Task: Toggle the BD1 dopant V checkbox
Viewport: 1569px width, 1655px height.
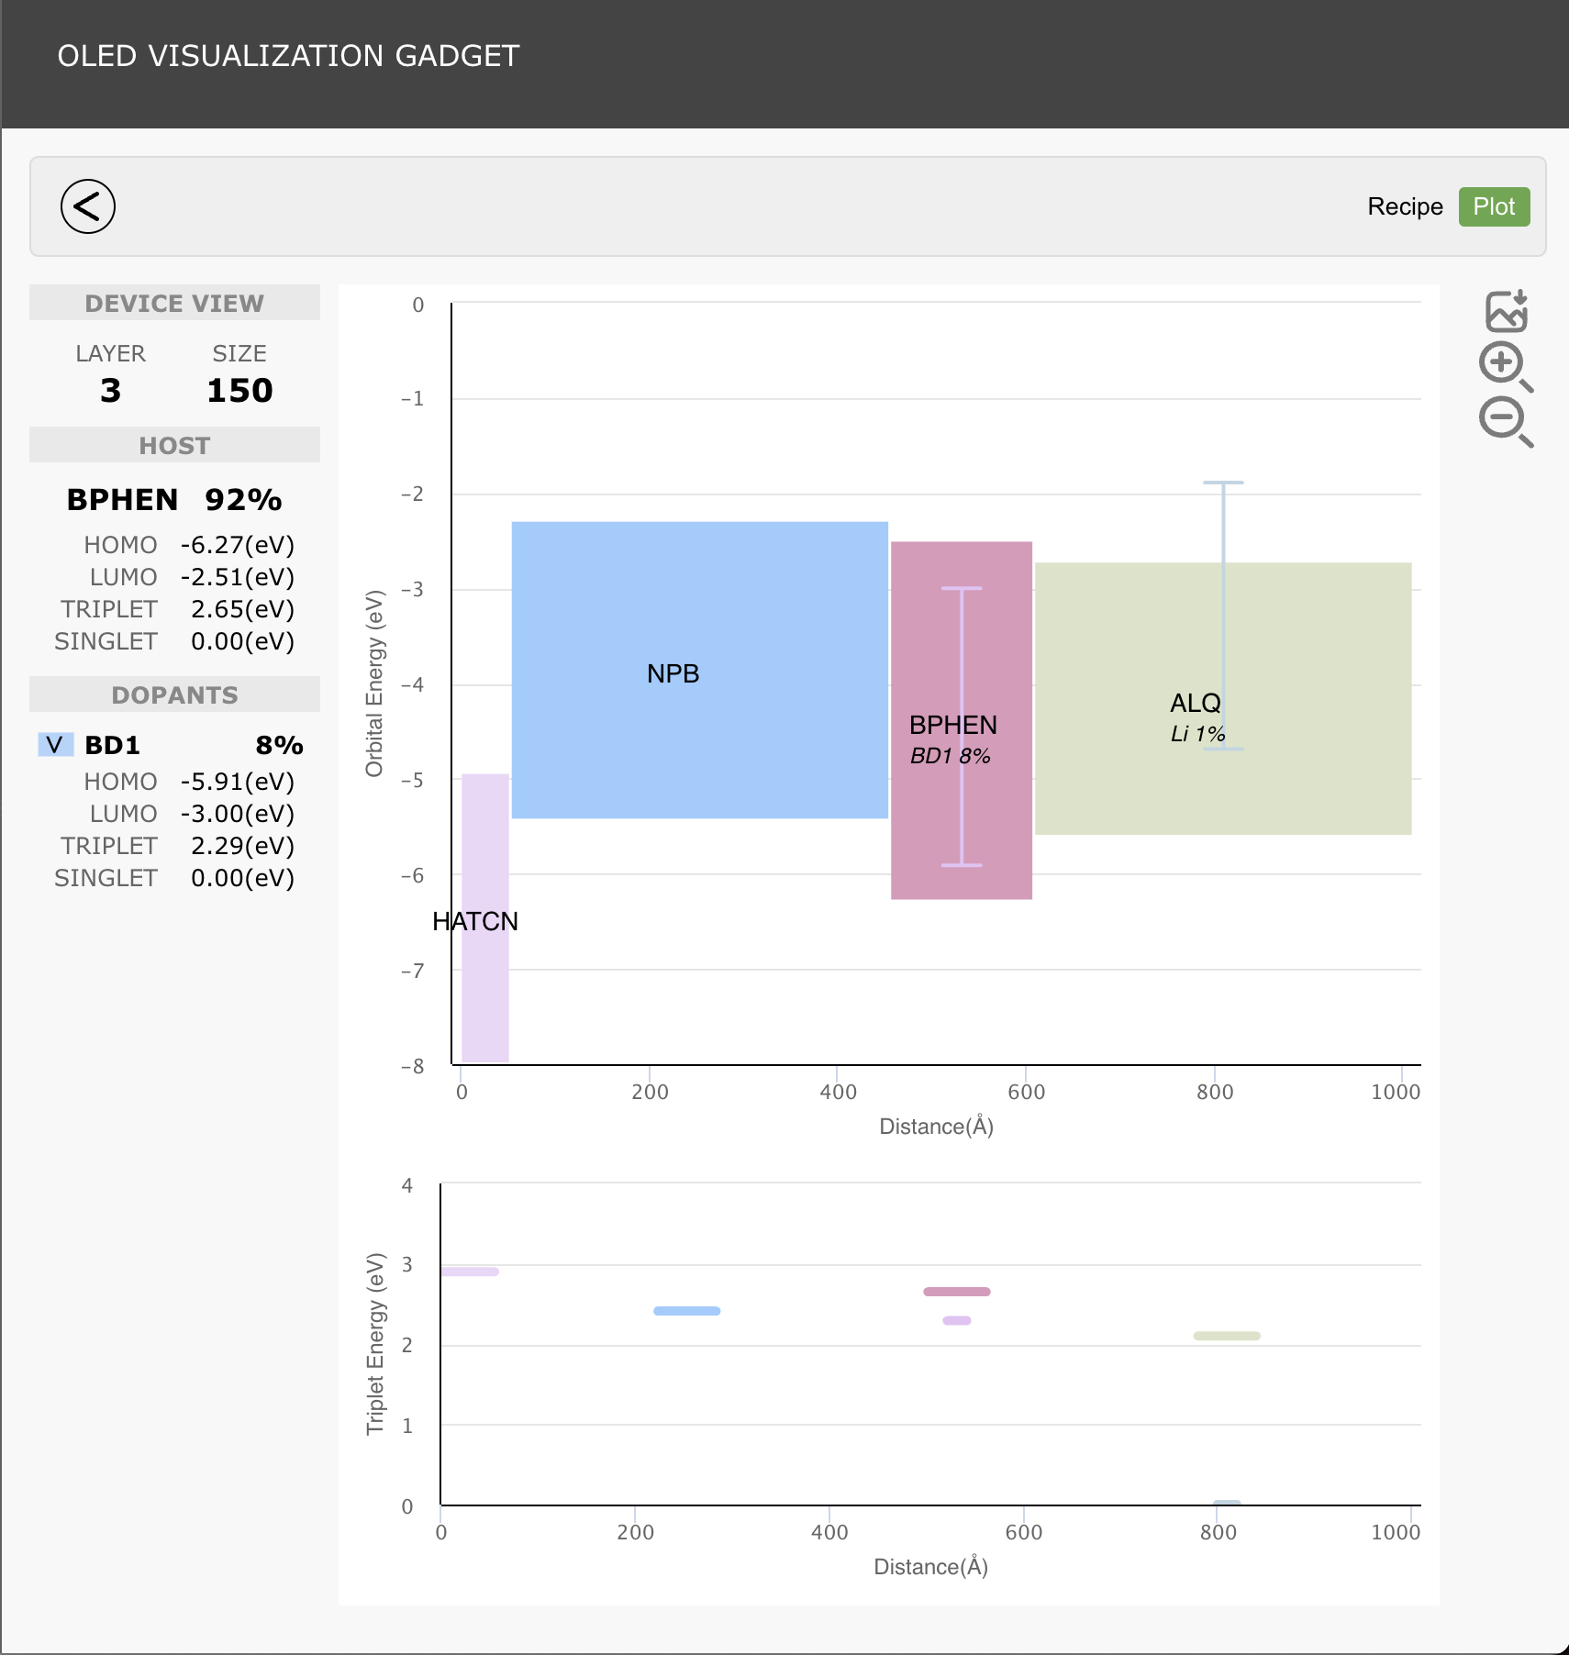Action: click(55, 744)
